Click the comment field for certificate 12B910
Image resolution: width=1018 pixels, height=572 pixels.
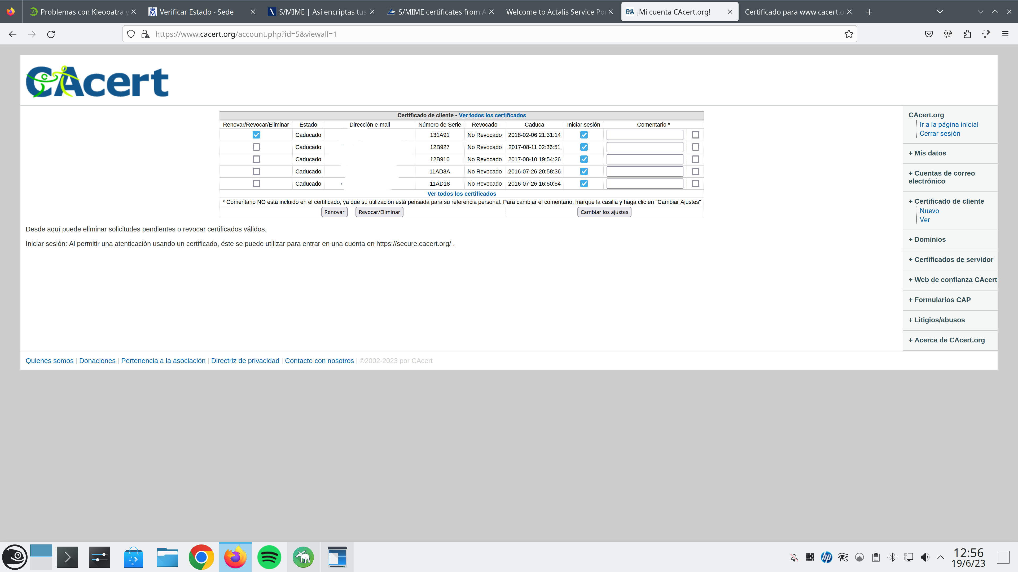click(x=644, y=159)
